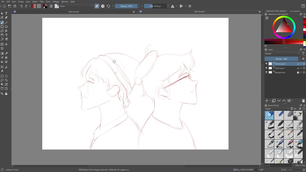306x172 pixels.
Task: Hide Paint Layer 2 using eye icon
Action: pyautogui.click(x=266, y=64)
